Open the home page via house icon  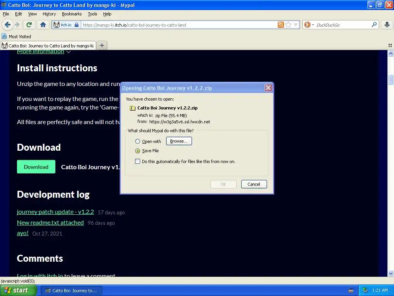coord(43,25)
